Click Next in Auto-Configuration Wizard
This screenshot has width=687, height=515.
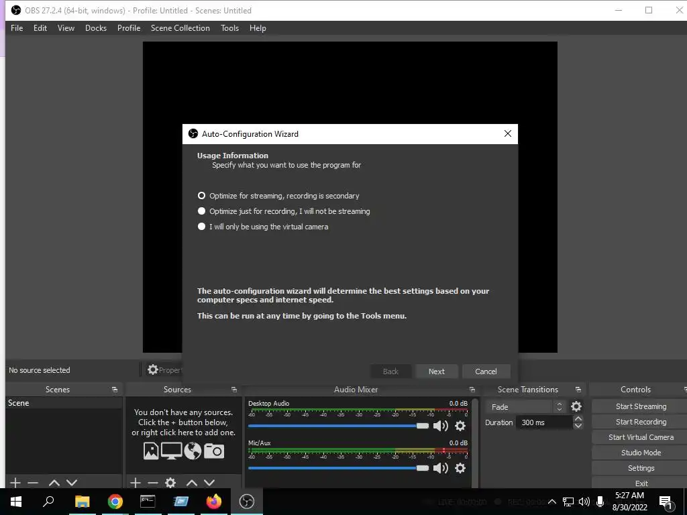(x=437, y=371)
